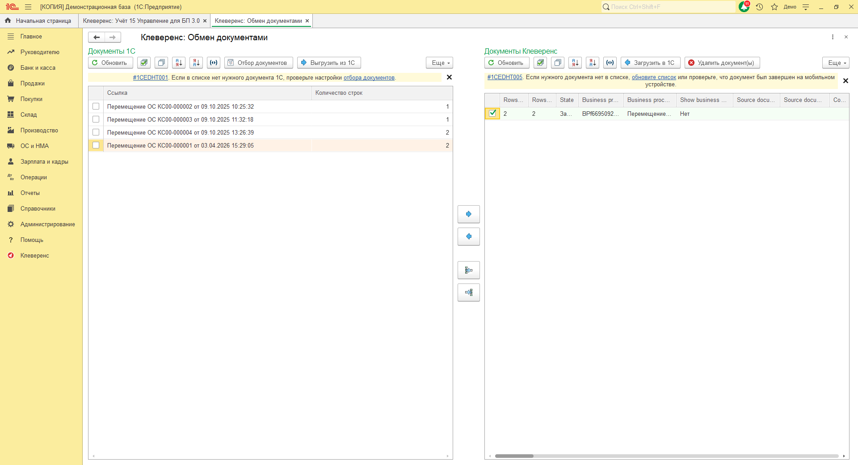Image resolution: width=858 pixels, height=465 pixels.
Task: Click the broadcast icon in Документы 1С toolbar
Action: (214, 63)
